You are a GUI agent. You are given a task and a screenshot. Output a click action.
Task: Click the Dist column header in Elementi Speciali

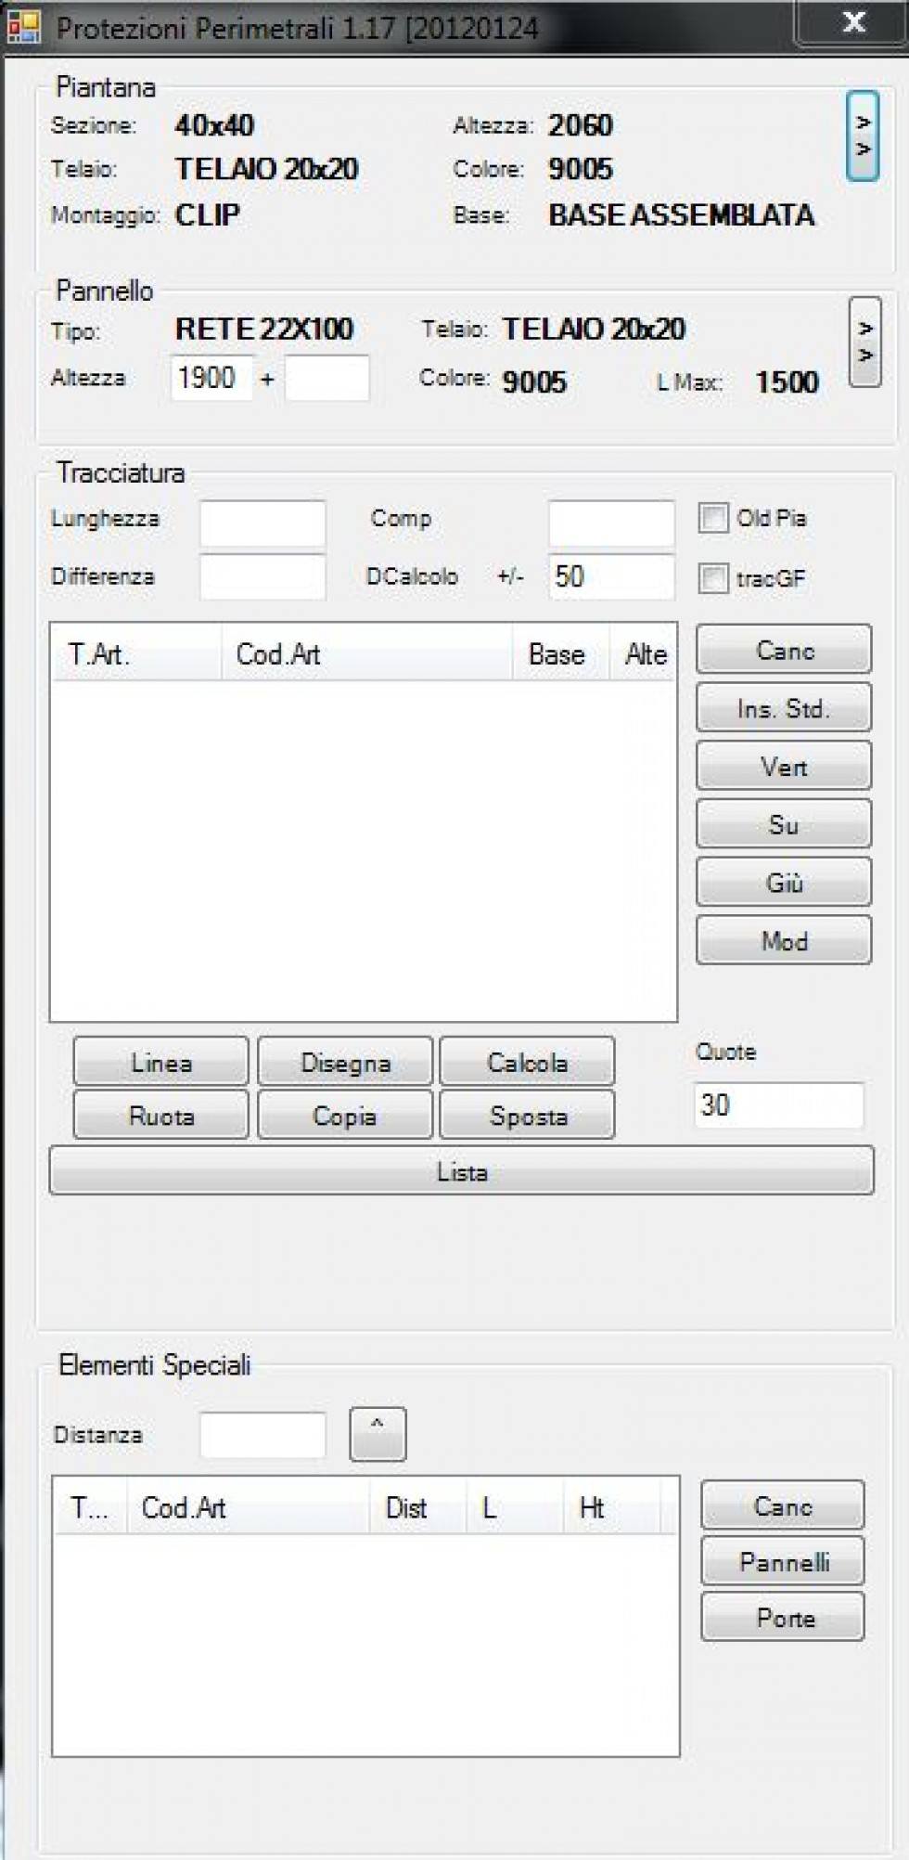[x=416, y=1507]
